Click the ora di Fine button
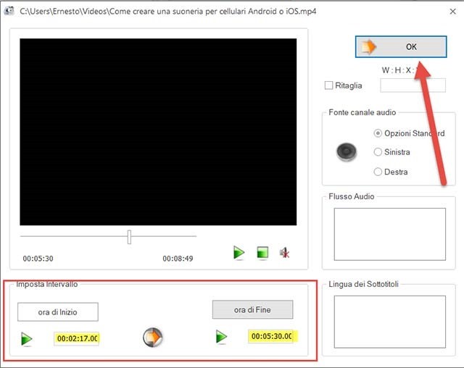Screen dimensions: 464x368 (253, 309)
